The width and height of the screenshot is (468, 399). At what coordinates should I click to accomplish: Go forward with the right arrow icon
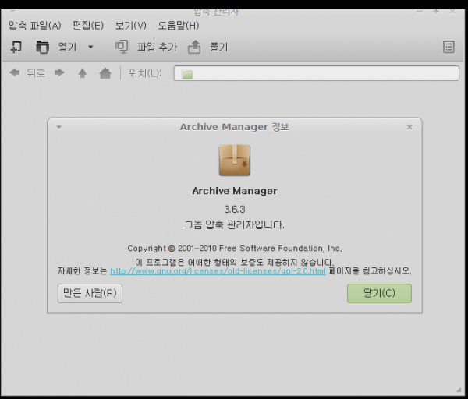60,72
